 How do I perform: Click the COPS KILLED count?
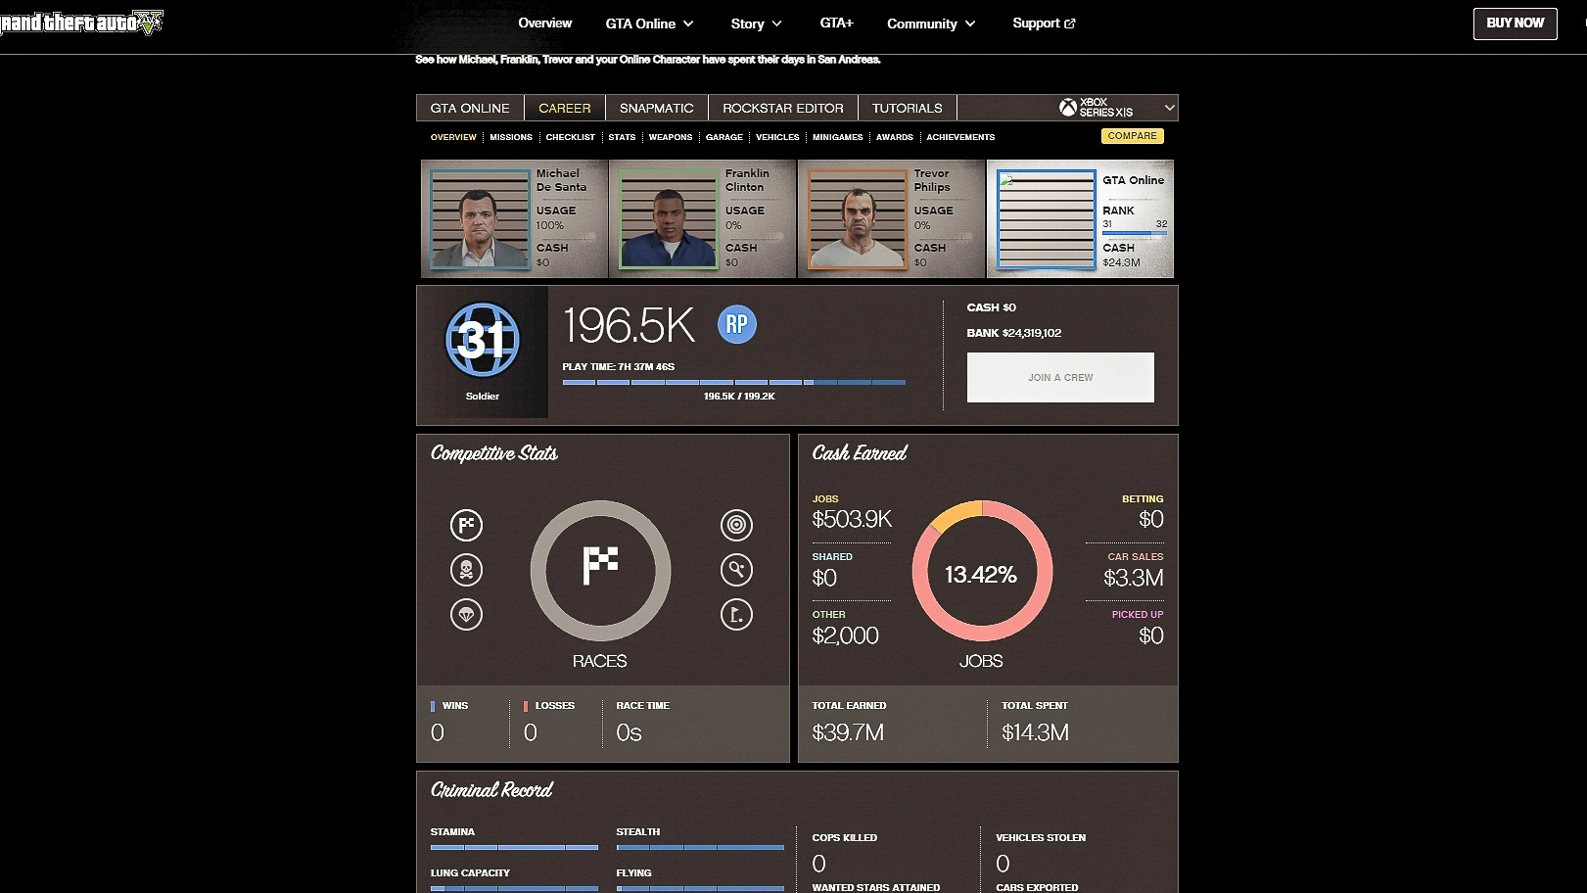pos(818,864)
